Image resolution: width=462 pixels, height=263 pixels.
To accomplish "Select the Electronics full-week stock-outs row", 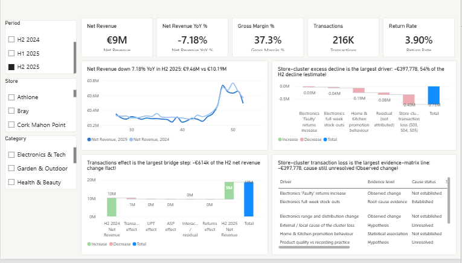I will (363, 202).
